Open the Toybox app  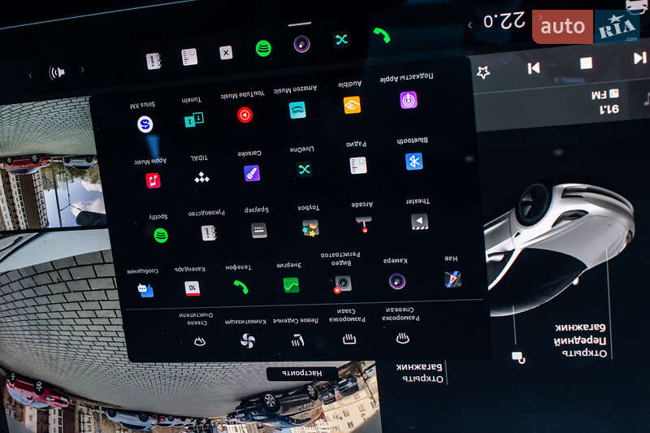(310, 227)
